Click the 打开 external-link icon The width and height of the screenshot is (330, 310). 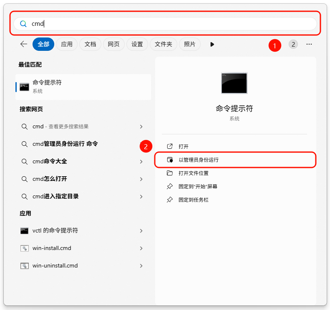click(170, 146)
